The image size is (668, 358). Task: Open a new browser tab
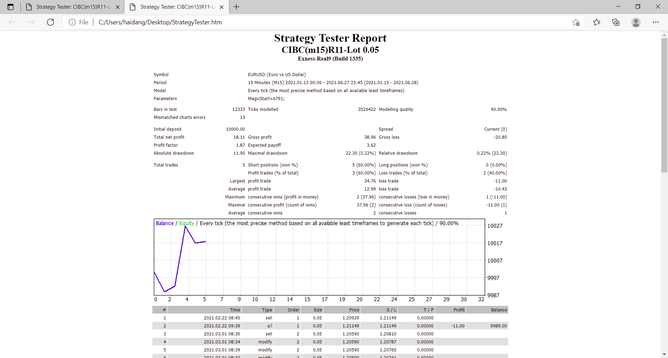point(236,7)
